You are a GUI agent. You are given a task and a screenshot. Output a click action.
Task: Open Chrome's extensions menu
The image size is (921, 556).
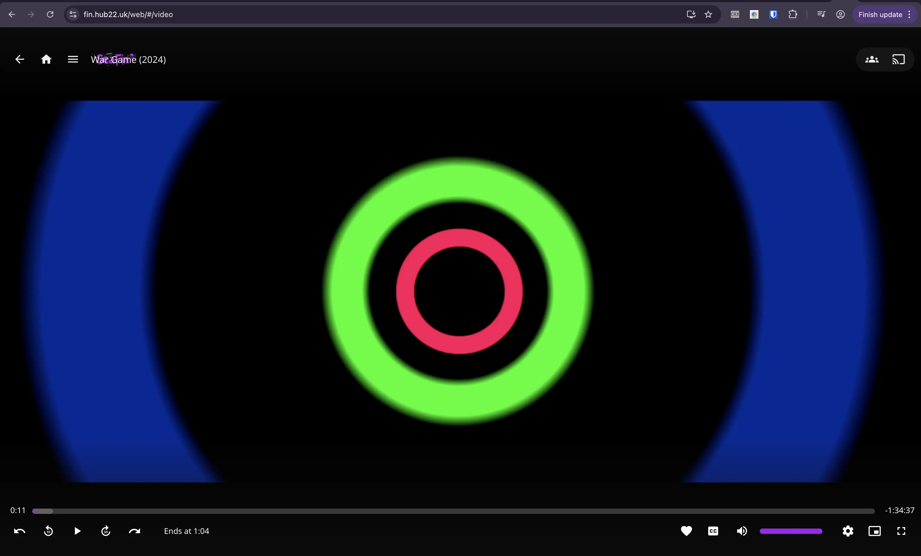pos(793,15)
